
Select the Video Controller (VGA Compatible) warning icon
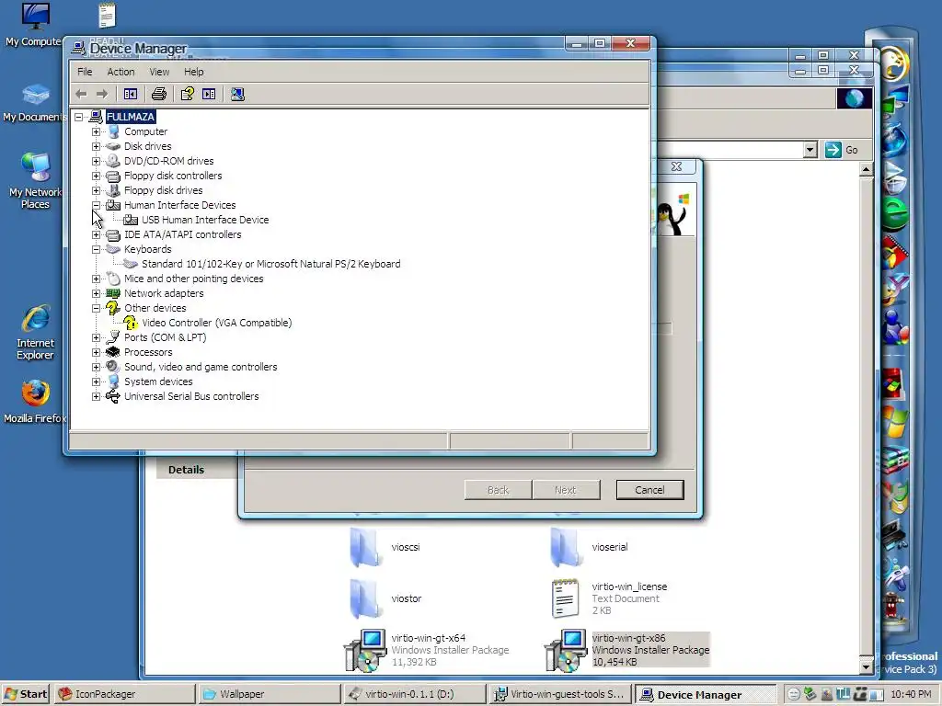click(x=131, y=323)
